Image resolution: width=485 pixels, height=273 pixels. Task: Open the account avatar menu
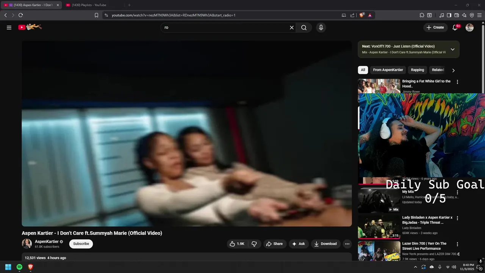click(x=469, y=27)
